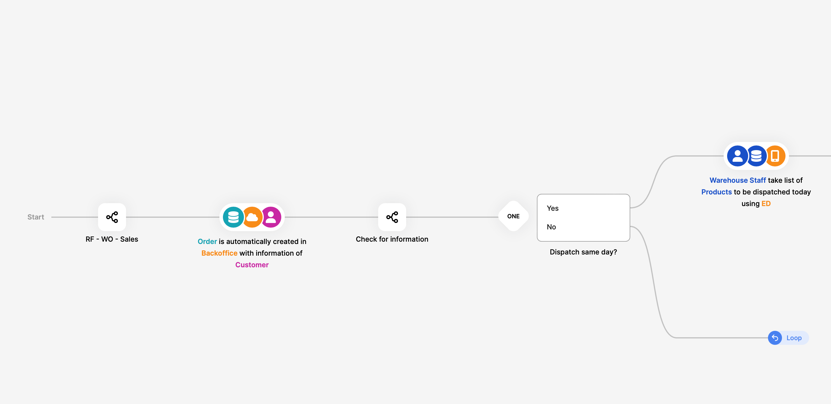Image resolution: width=831 pixels, height=404 pixels.
Task: Click the Check for information share icon
Action: click(392, 217)
